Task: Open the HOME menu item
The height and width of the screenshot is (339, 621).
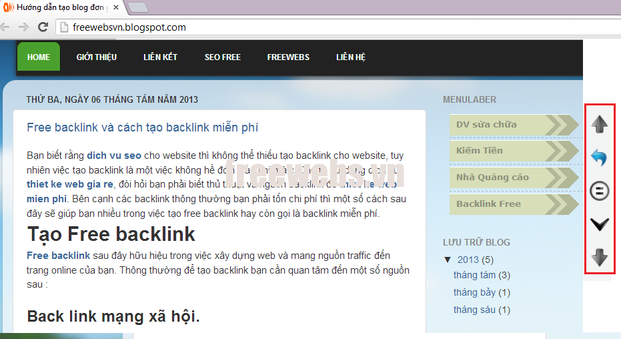Action: [x=38, y=57]
